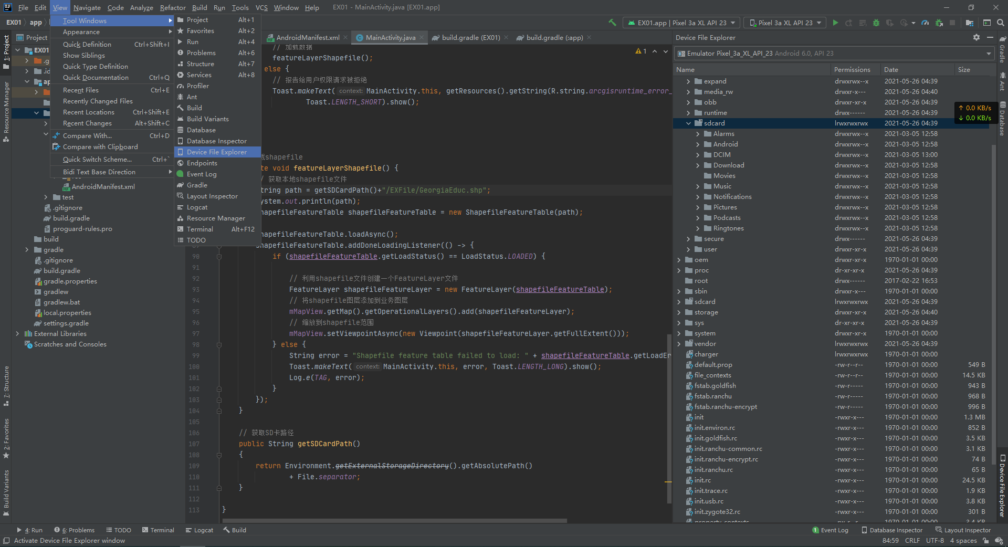The width and height of the screenshot is (1008, 547).
Task: Click the Run Anything toolbar icon
Action: coord(987,23)
